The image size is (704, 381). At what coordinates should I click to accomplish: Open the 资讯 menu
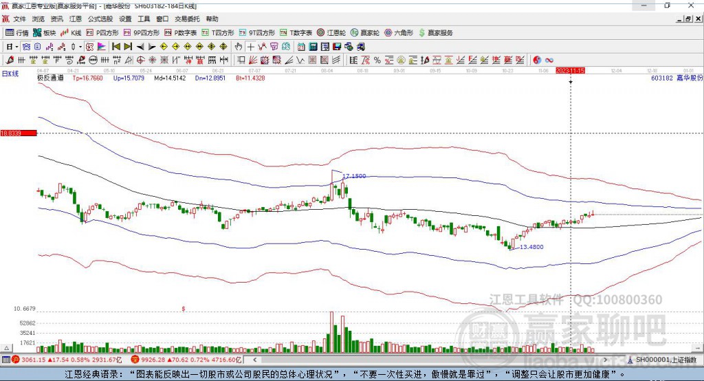coord(56,19)
